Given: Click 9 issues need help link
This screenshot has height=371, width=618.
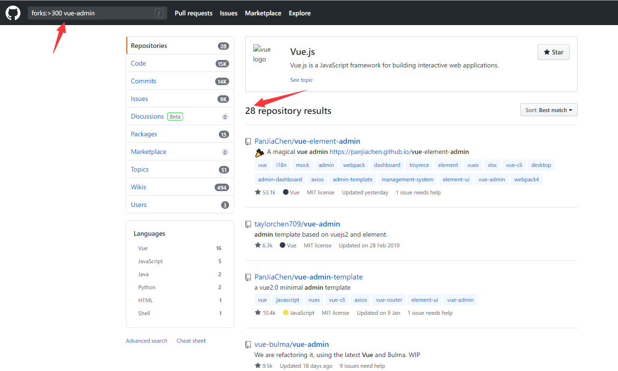Looking at the screenshot, I should 362,366.
